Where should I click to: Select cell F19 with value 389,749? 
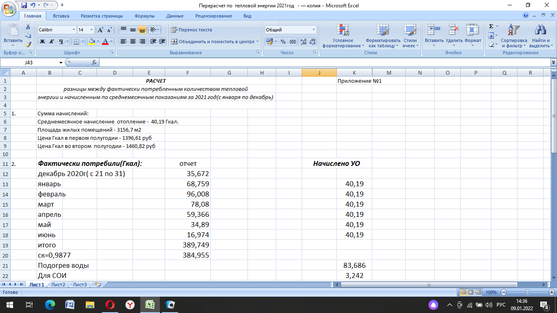[188, 245]
